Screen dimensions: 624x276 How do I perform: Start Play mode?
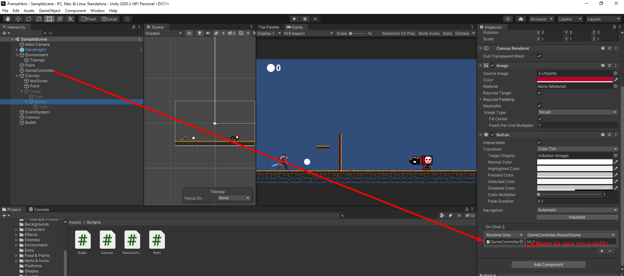tap(294, 19)
